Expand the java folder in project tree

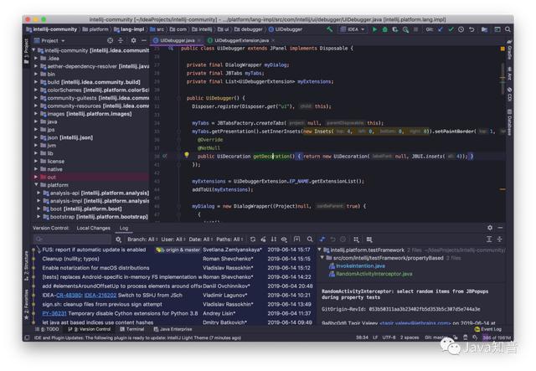36,121
